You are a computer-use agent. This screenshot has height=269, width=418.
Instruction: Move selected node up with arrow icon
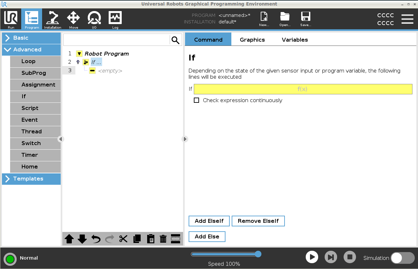(69, 239)
